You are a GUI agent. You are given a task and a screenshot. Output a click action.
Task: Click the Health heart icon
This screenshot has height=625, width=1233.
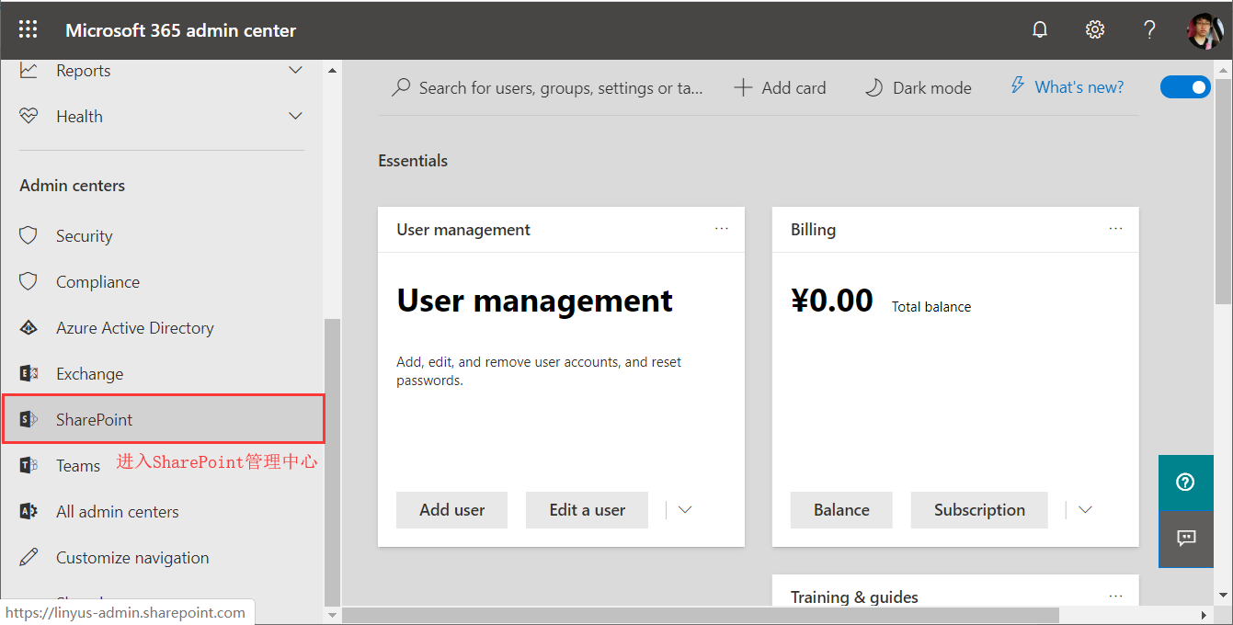coord(29,116)
